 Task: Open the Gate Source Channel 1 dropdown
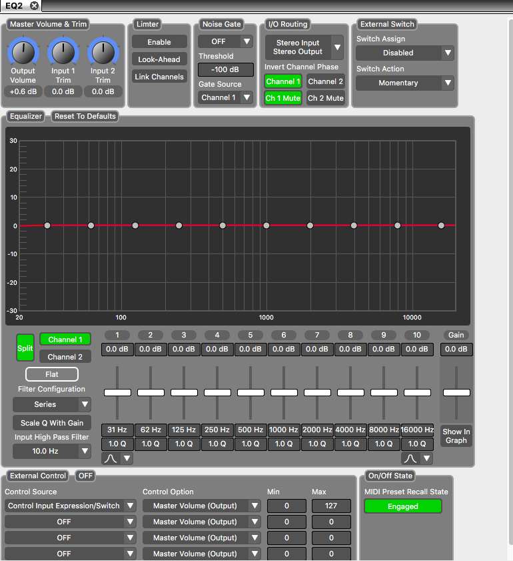click(x=225, y=97)
